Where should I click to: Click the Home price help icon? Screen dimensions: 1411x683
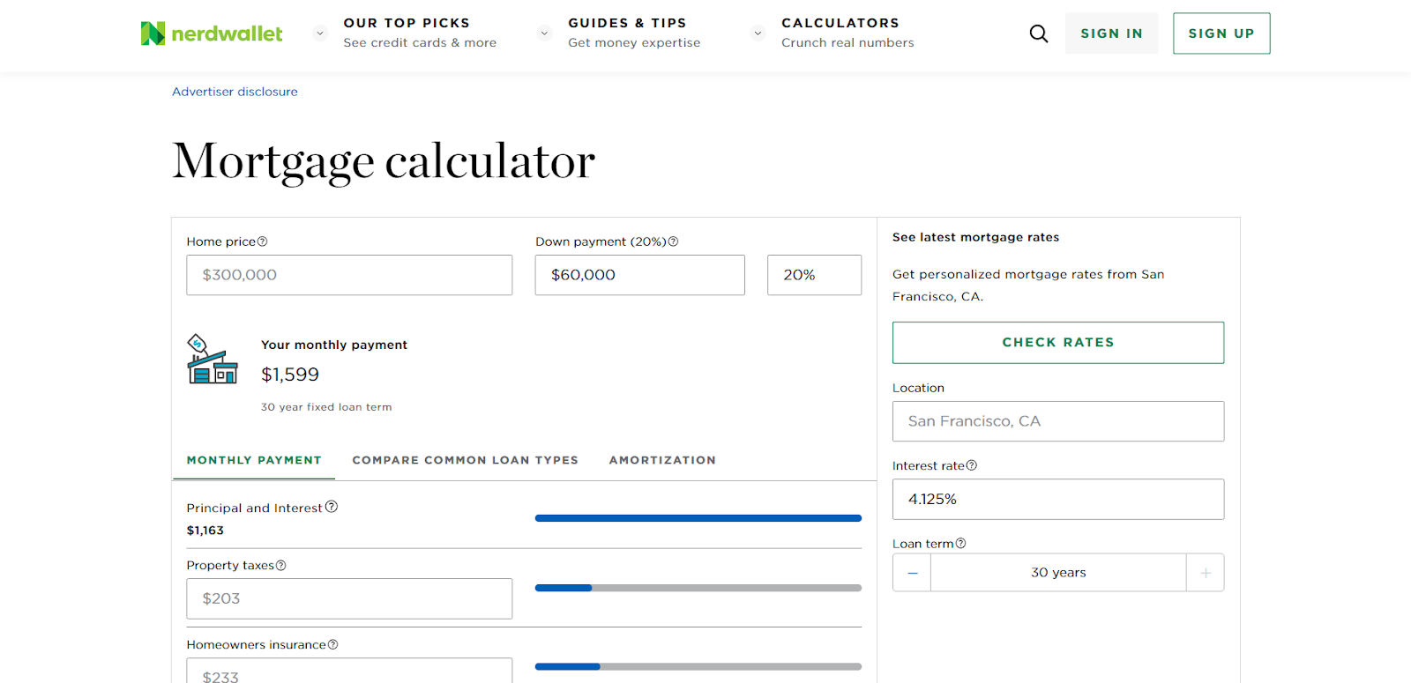262,241
